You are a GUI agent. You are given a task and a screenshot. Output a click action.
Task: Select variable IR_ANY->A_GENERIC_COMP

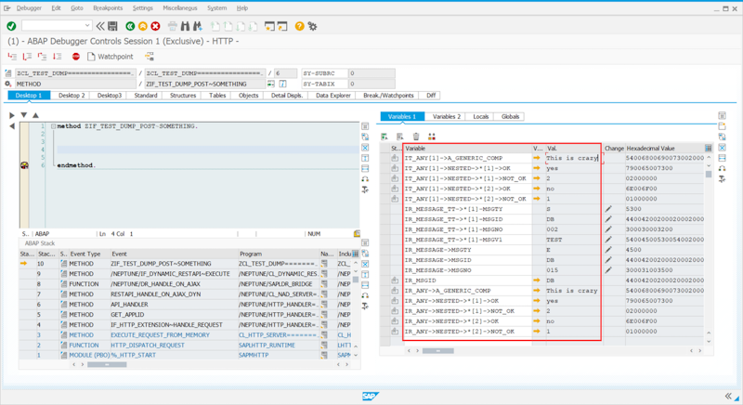[x=448, y=291]
